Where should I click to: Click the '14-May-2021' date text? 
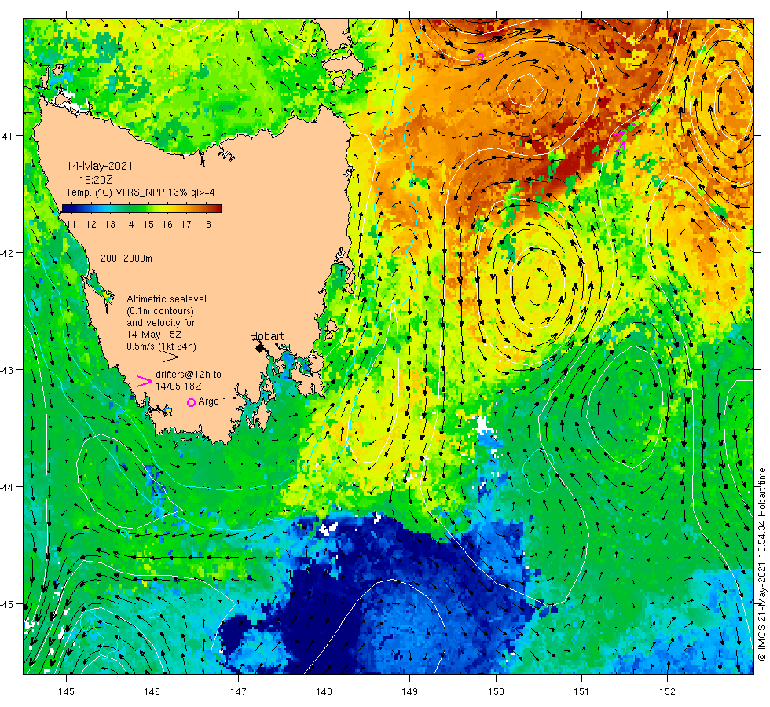click(x=100, y=166)
